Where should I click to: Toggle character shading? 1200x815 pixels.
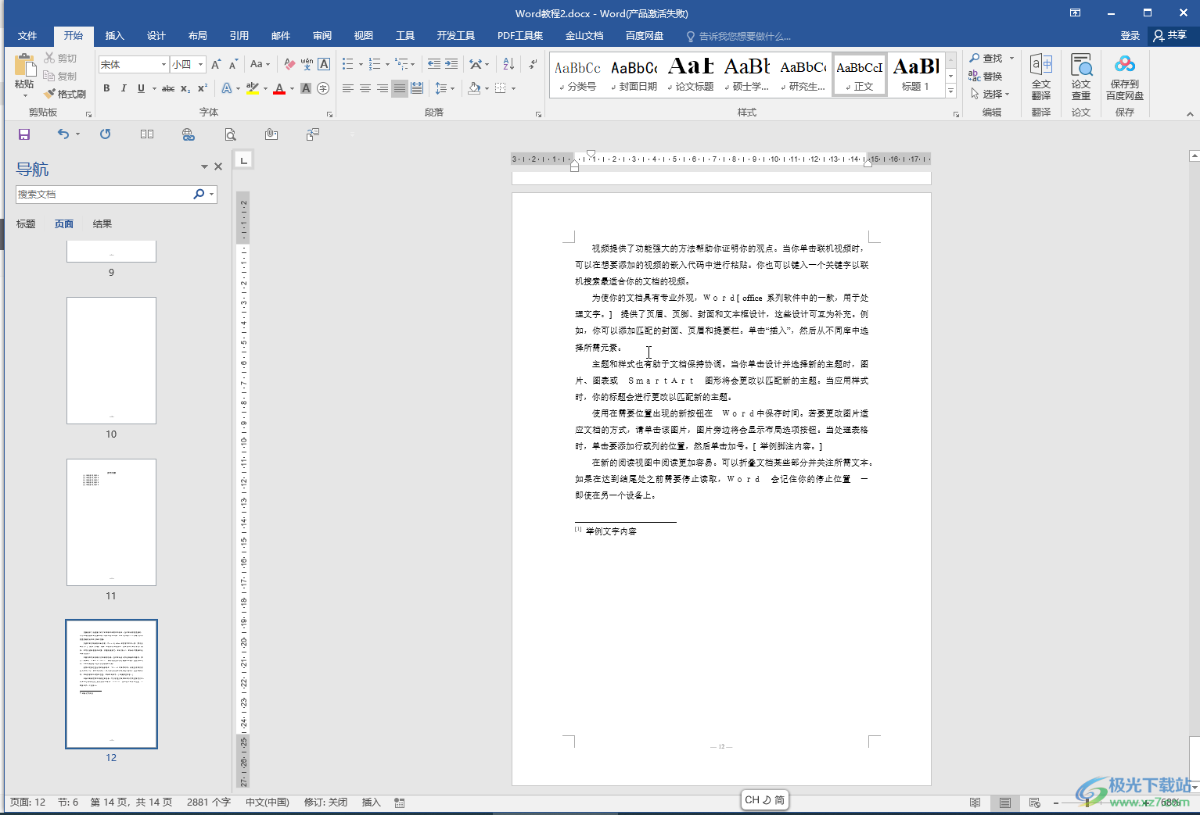point(306,88)
